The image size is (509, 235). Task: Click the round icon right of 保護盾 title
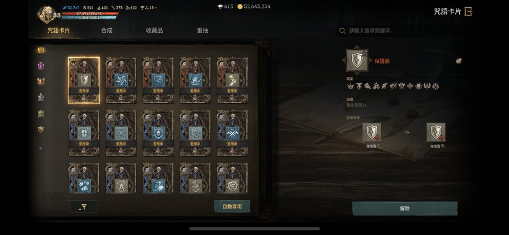point(458,61)
